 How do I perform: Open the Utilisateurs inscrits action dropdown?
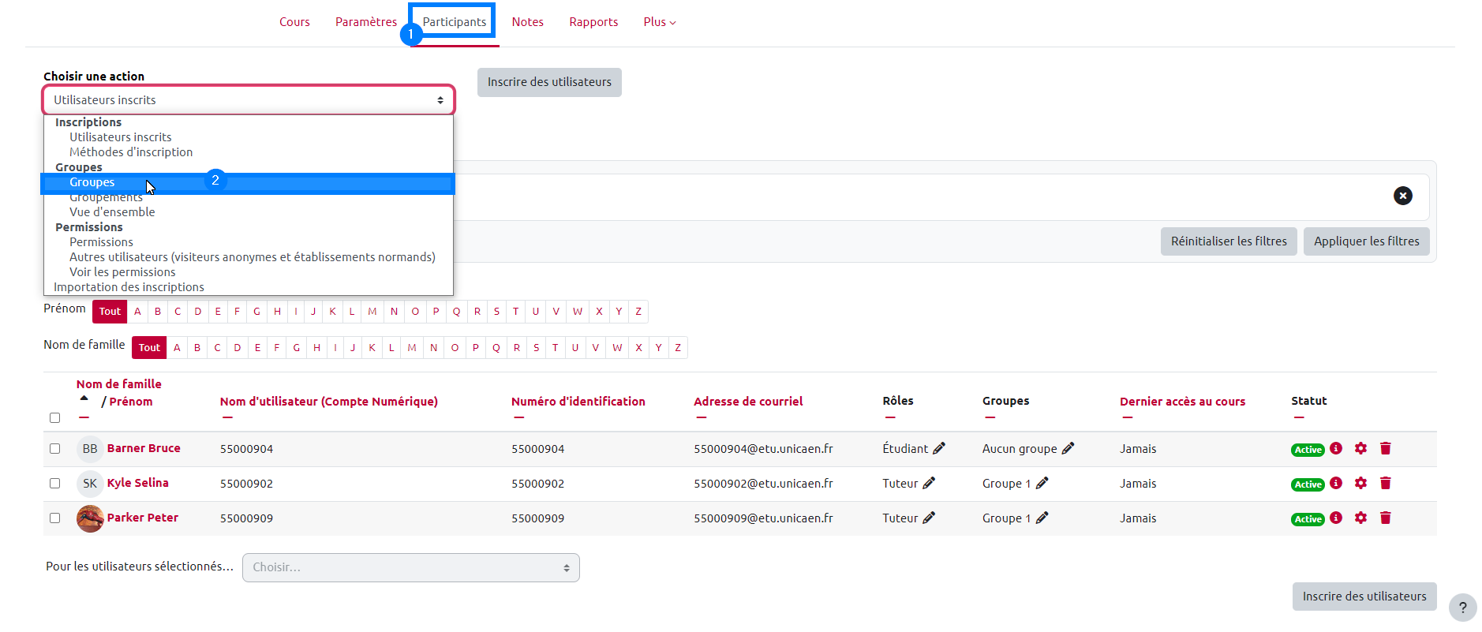(x=249, y=100)
